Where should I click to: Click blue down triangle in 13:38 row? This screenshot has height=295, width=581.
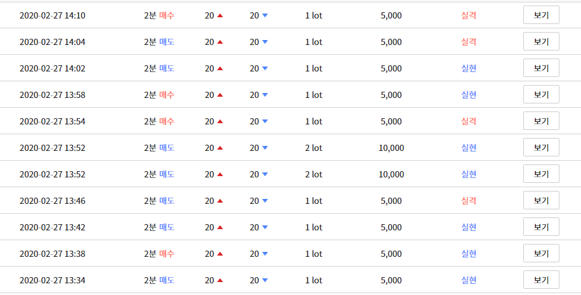point(265,254)
